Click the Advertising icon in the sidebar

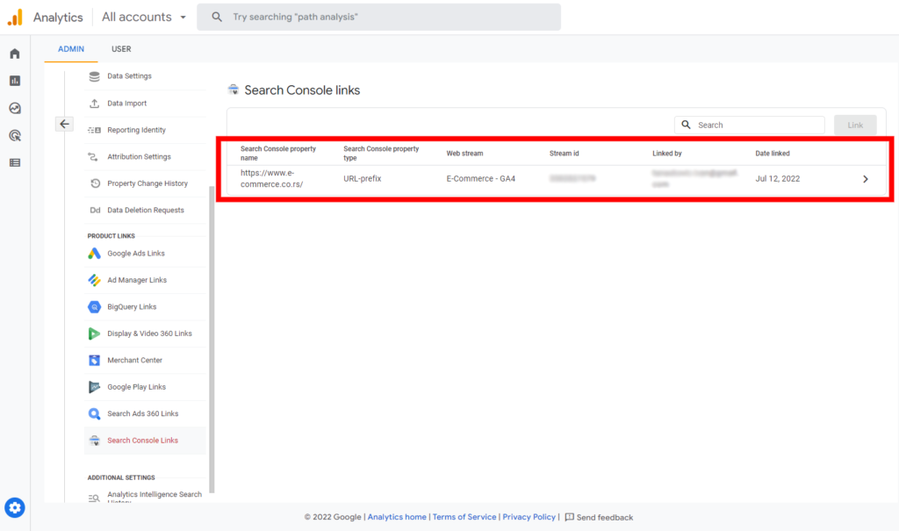[x=14, y=135]
